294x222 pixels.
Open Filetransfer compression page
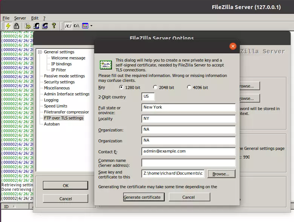coord(66,112)
